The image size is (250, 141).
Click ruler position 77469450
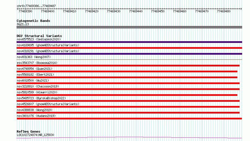[x=158, y=11]
